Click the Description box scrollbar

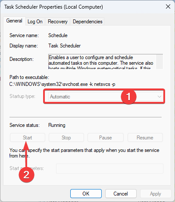[159, 62]
